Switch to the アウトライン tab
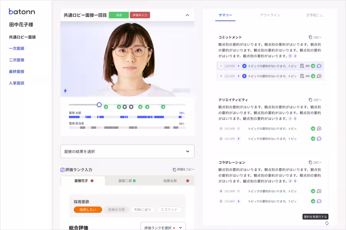The image size is (346, 230). coord(270,15)
